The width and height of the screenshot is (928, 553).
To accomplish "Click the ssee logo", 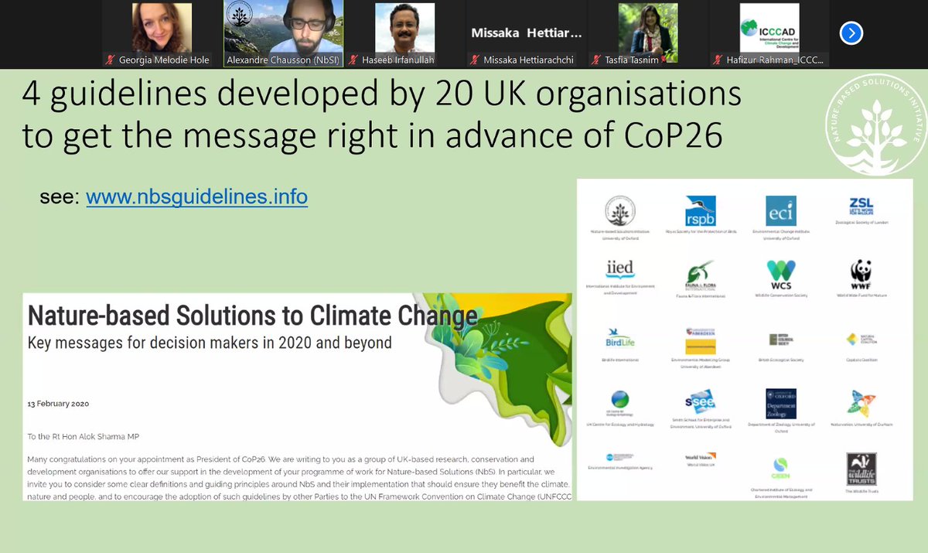I will click(x=701, y=401).
